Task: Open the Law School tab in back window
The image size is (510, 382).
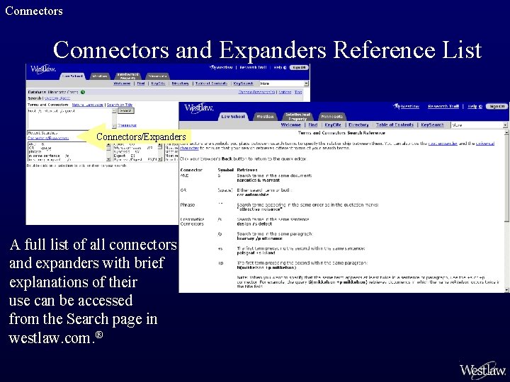Action: [72, 76]
